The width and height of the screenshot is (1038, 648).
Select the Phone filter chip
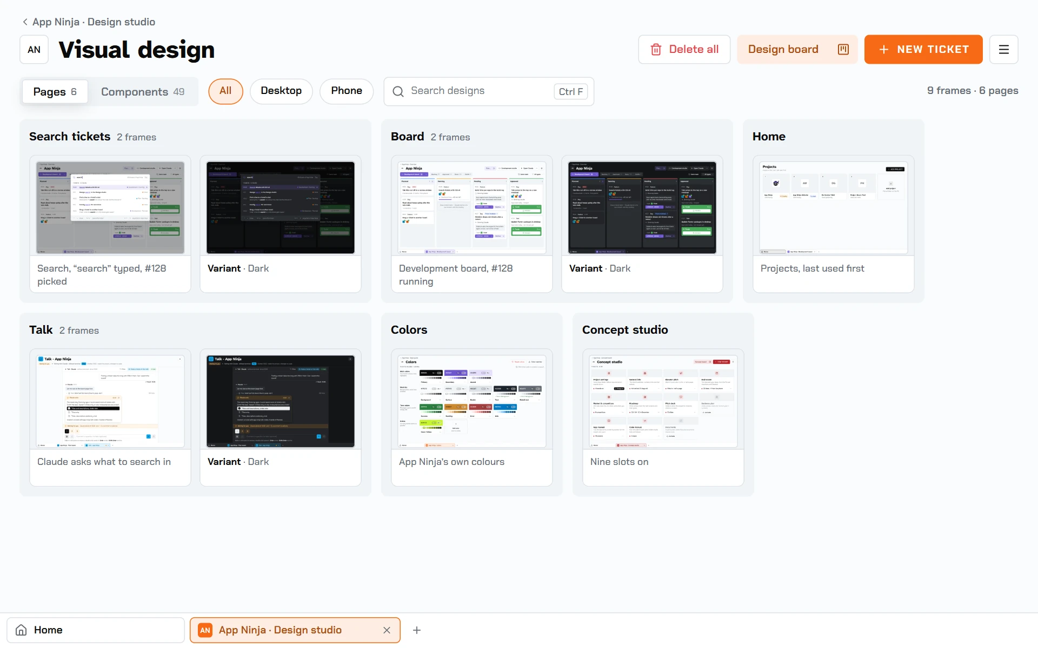pyautogui.click(x=347, y=91)
